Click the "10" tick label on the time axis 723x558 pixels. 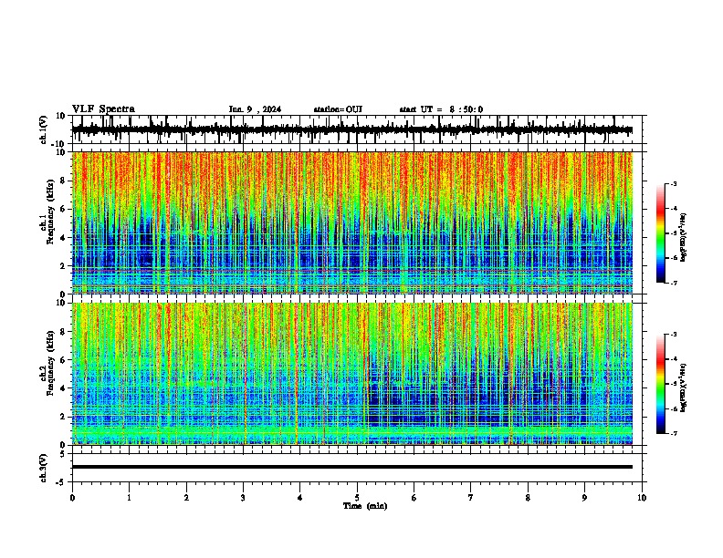[x=642, y=498]
